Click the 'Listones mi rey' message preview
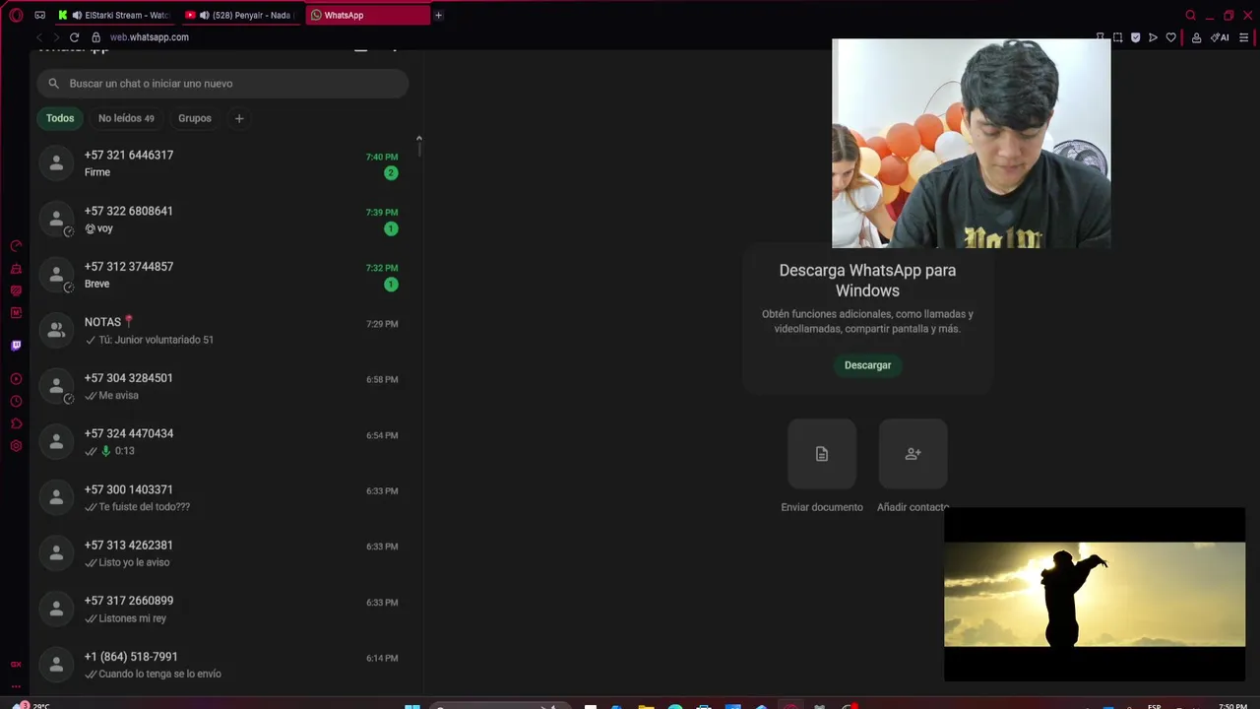 pos(133,618)
